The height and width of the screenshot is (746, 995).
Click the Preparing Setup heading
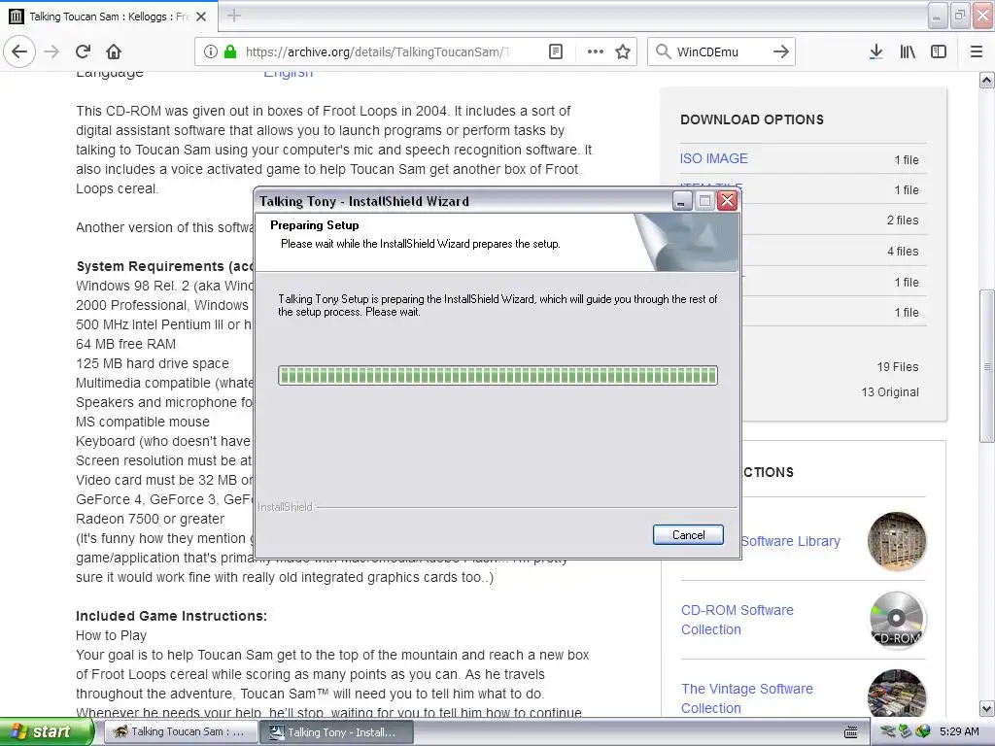point(314,225)
